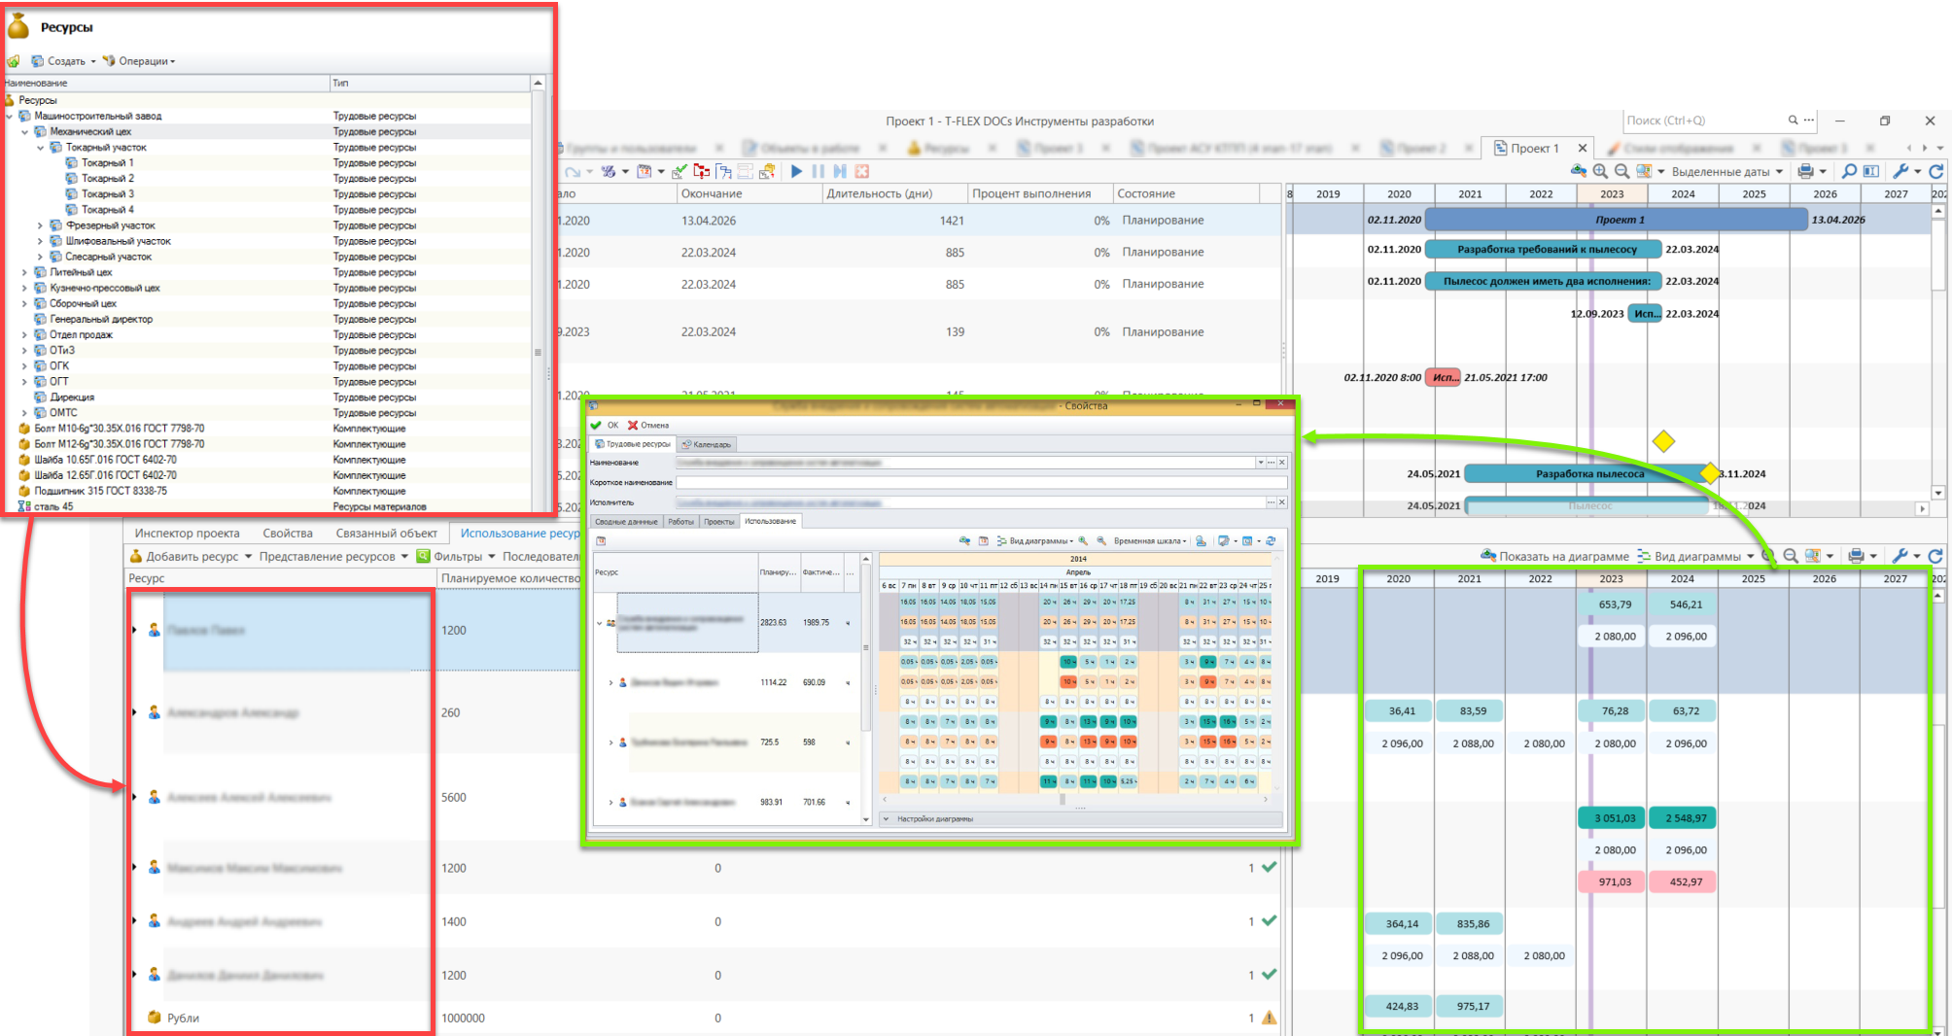1952x1036 pixels.
Task: Click the play (start) icon in project toolbar
Action: [x=796, y=172]
